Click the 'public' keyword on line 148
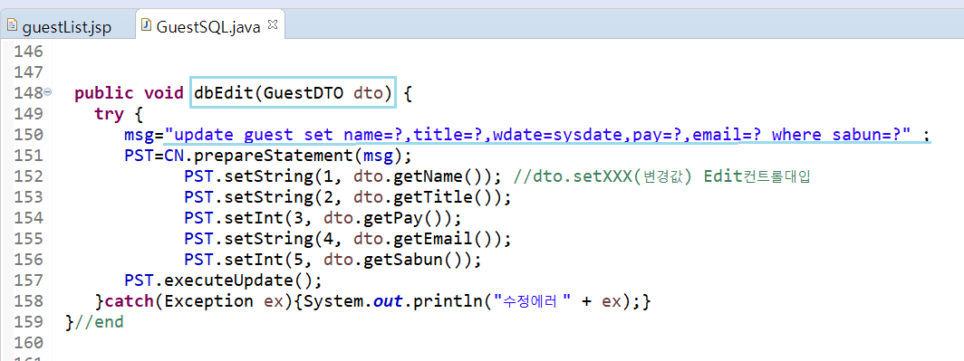The width and height of the screenshot is (964, 361). click(104, 93)
